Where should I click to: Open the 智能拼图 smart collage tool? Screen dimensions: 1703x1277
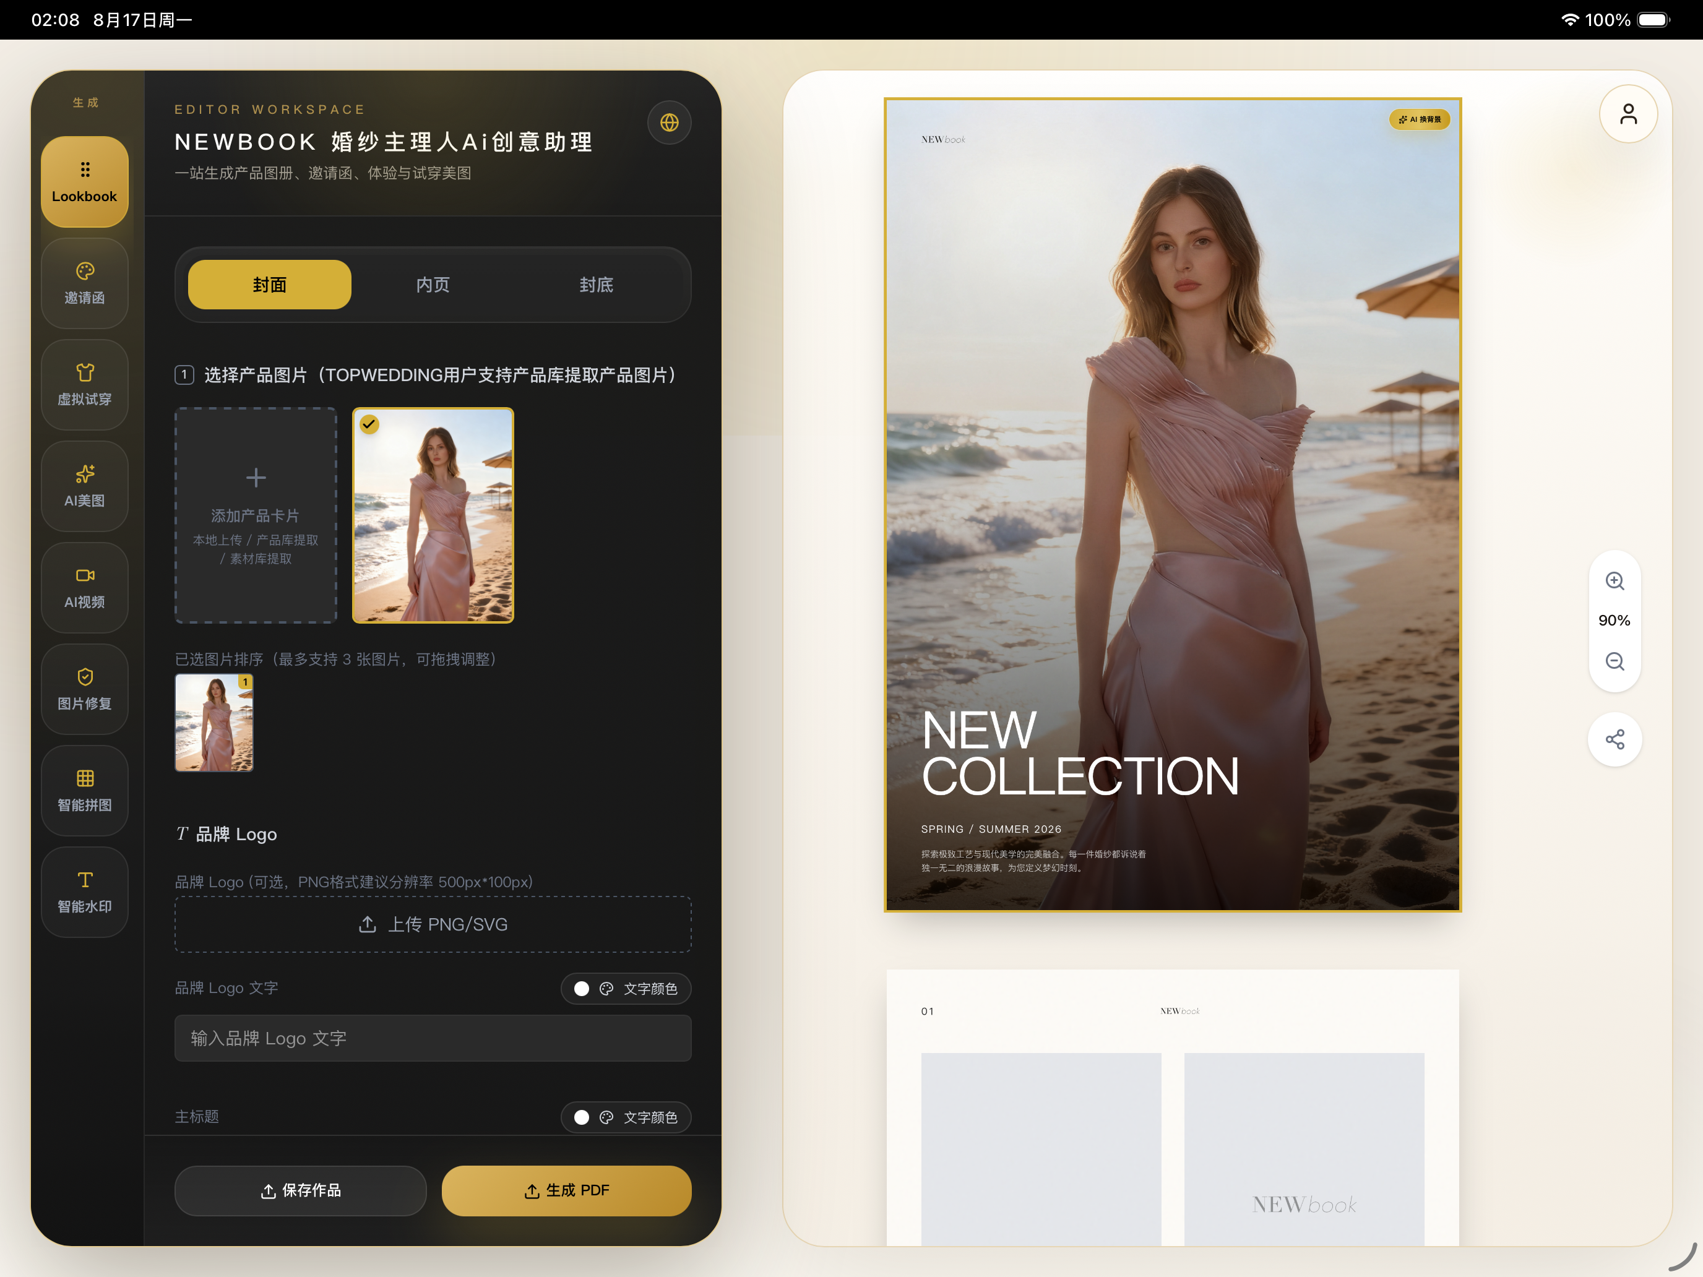[85, 791]
